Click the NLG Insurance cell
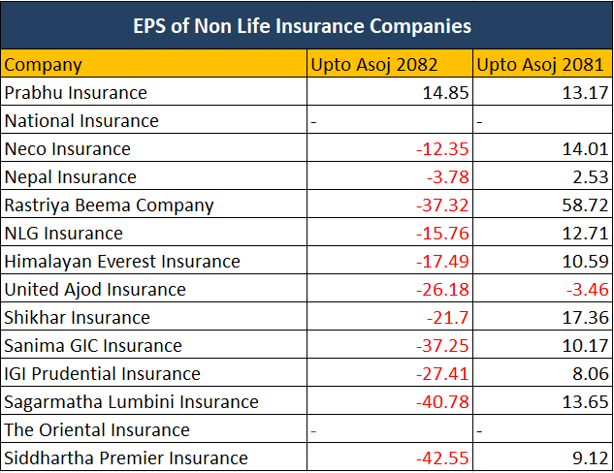The width and height of the screenshot is (614, 473). (x=64, y=234)
